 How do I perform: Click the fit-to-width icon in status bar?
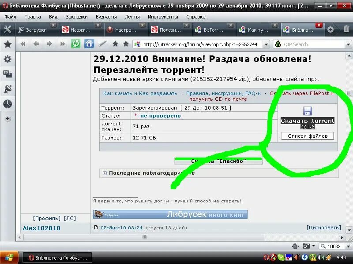tap(296, 246)
